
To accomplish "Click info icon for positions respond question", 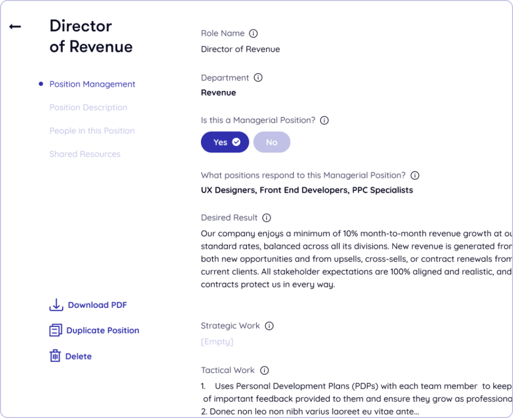I will (x=415, y=175).
